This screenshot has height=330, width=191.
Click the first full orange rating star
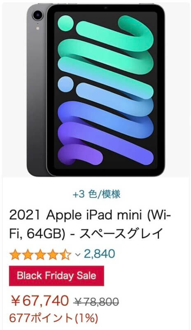(x=15, y=255)
